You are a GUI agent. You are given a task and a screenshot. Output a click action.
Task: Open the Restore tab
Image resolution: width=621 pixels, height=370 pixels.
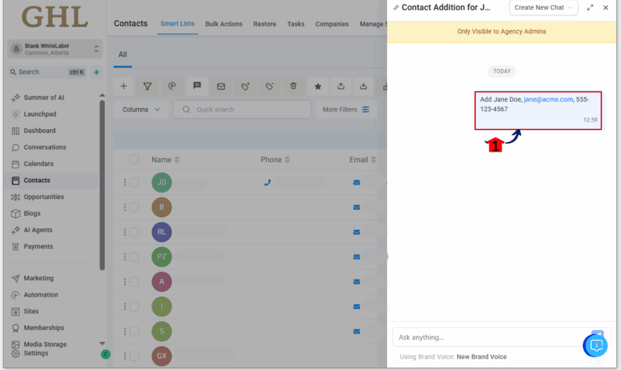pyautogui.click(x=264, y=24)
